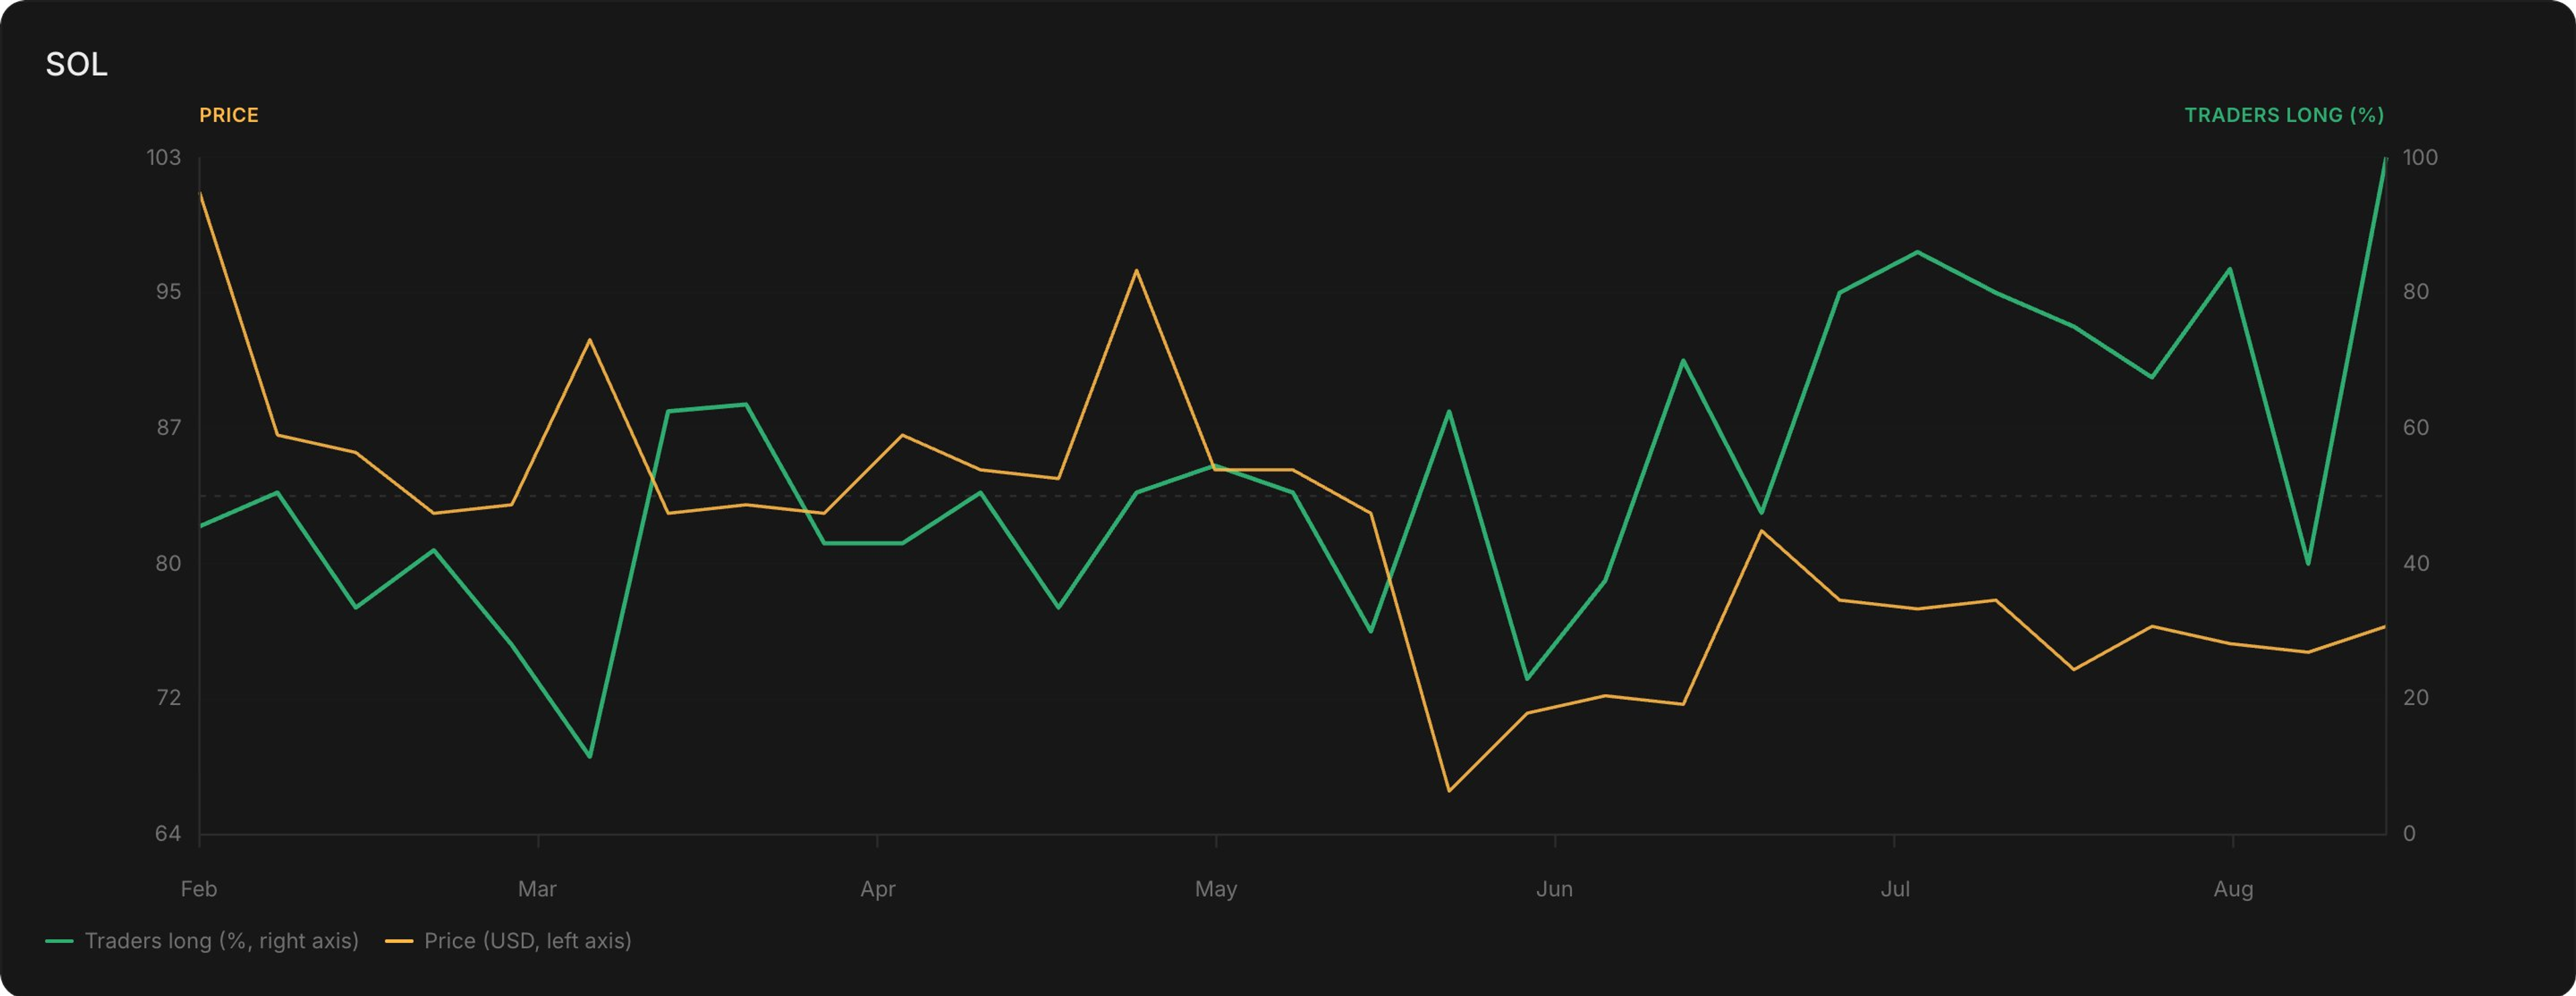
Task: Click the 0 value on right axis
Action: tap(2409, 834)
